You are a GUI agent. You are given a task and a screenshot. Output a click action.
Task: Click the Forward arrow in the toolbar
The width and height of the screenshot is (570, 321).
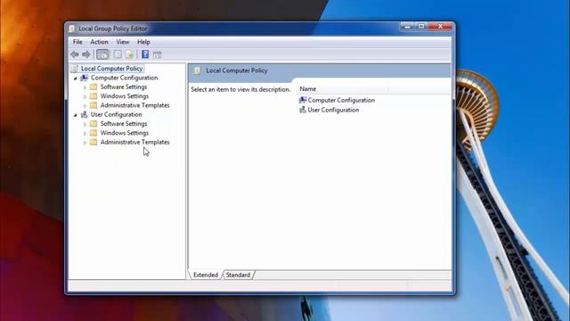point(86,54)
